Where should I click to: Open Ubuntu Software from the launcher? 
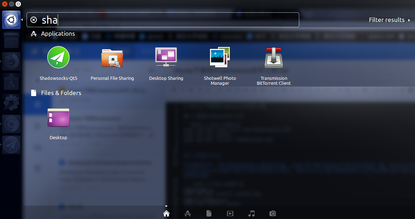point(11,82)
